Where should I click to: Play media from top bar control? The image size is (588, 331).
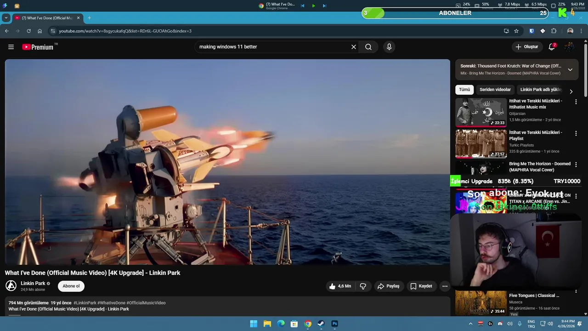pos(313,6)
